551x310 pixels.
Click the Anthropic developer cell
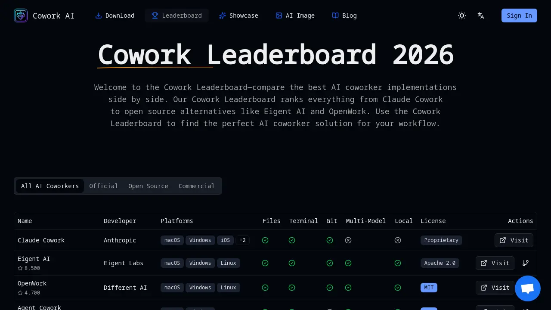click(x=120, y=240)
